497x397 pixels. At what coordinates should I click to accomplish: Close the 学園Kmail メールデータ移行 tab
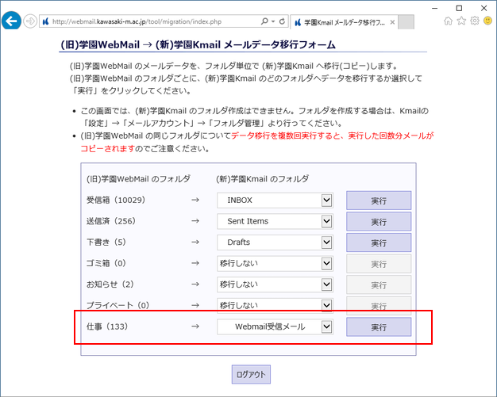pos(392,22)
